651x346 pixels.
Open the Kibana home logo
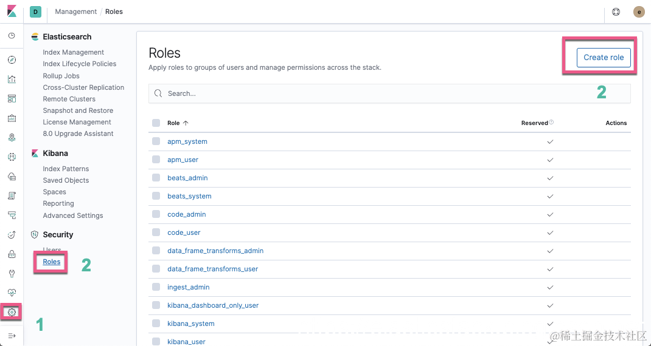[12, 11]
